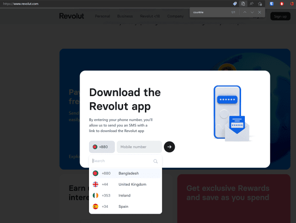The image size is (296, 223).
Task: Open the Personal menu
Action: pyautogui.click(x=102, y=16)
